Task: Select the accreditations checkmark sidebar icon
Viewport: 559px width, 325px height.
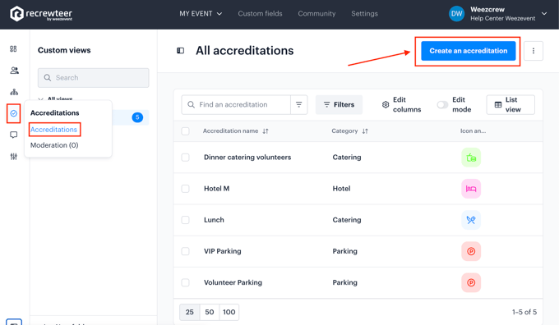Action: click(13, 113)
